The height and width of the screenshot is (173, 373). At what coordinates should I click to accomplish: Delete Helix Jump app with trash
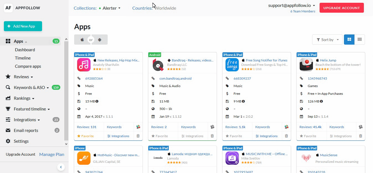tap(361, 136)
